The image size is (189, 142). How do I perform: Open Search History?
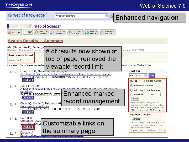point(92,32)
